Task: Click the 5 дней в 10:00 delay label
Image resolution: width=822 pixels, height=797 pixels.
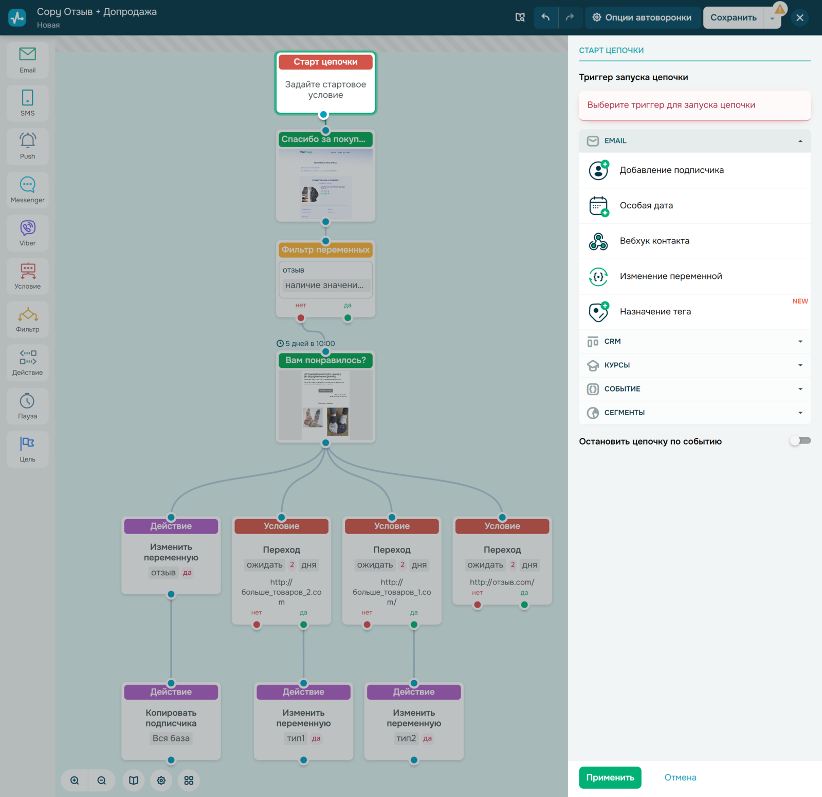Action: pos(306,344)
